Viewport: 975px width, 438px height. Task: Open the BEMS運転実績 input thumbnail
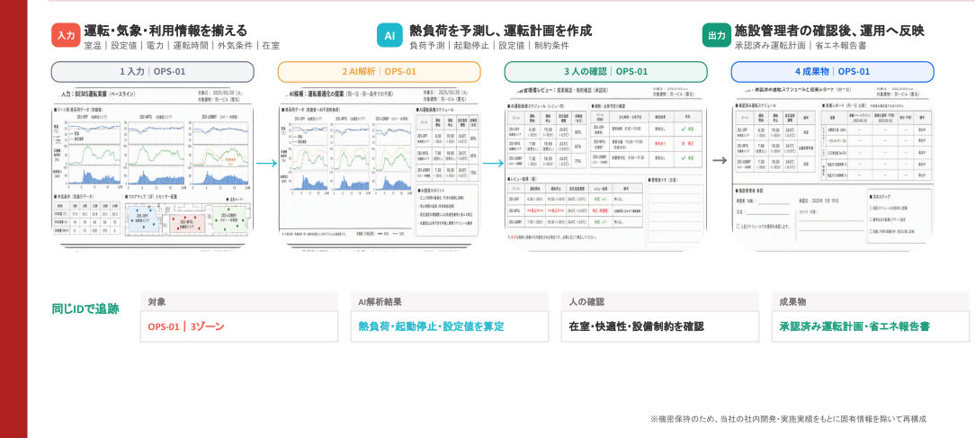[152, 168]
